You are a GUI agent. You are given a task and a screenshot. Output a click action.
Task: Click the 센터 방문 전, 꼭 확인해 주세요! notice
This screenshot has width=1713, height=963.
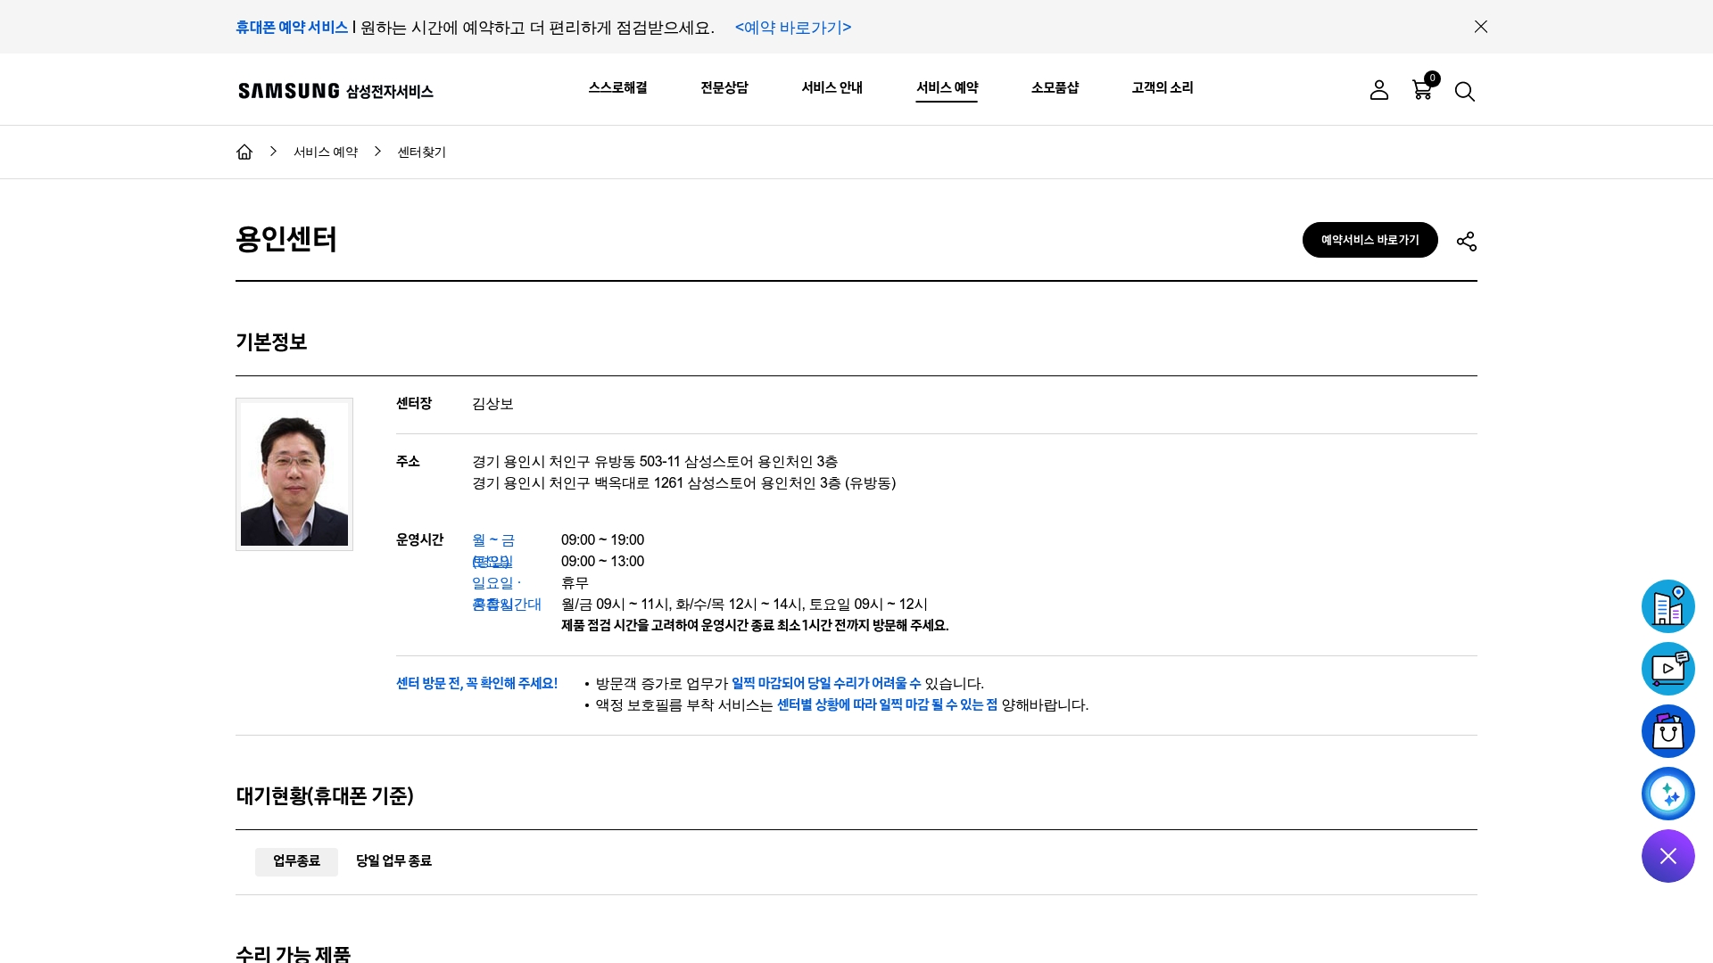click(476, 684)
